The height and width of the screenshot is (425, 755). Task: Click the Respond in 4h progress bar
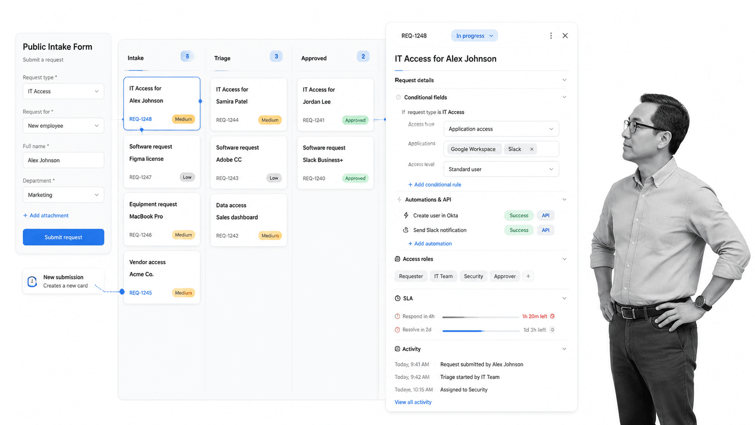[480, 317]
